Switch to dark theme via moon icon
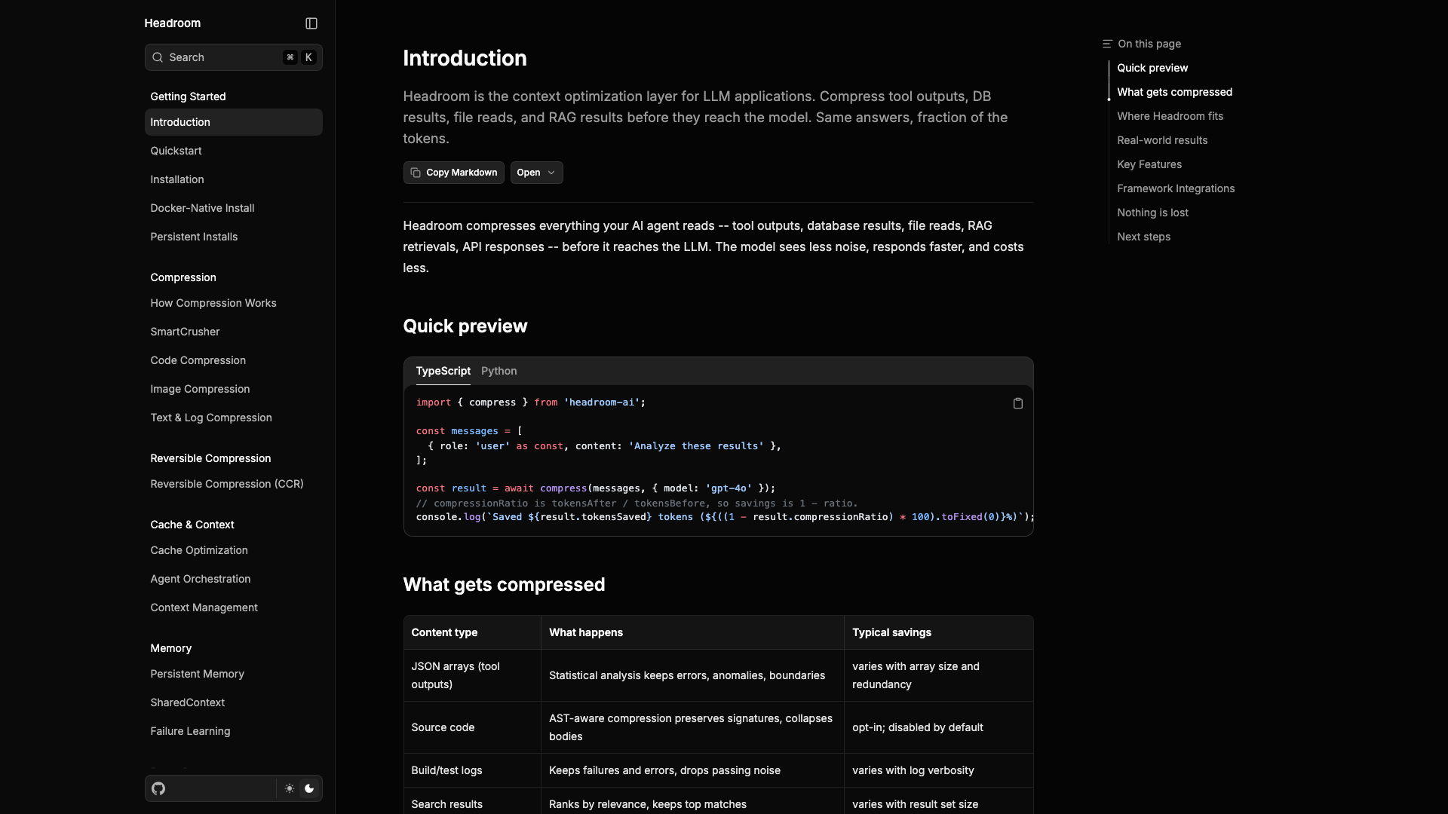The width and height of the screenshot is (1448, 814). (309, 788)
